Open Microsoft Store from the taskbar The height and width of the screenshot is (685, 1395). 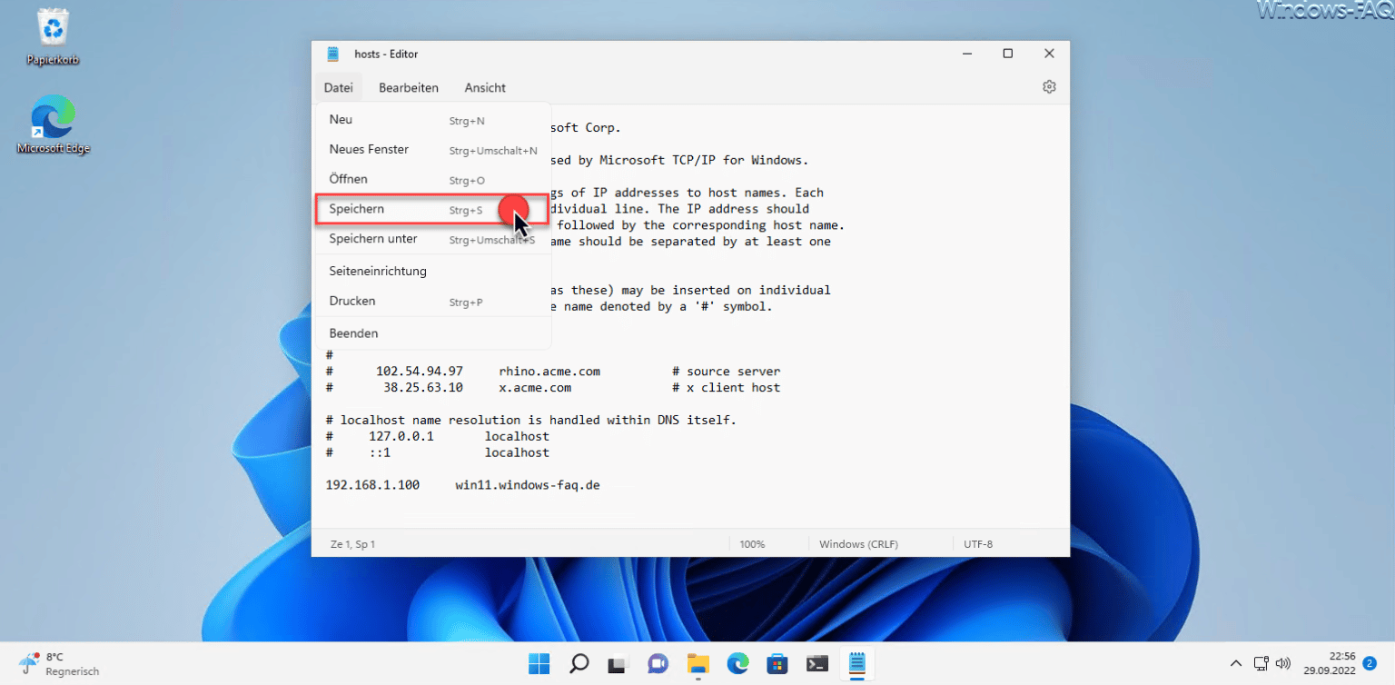coord(777,663)
